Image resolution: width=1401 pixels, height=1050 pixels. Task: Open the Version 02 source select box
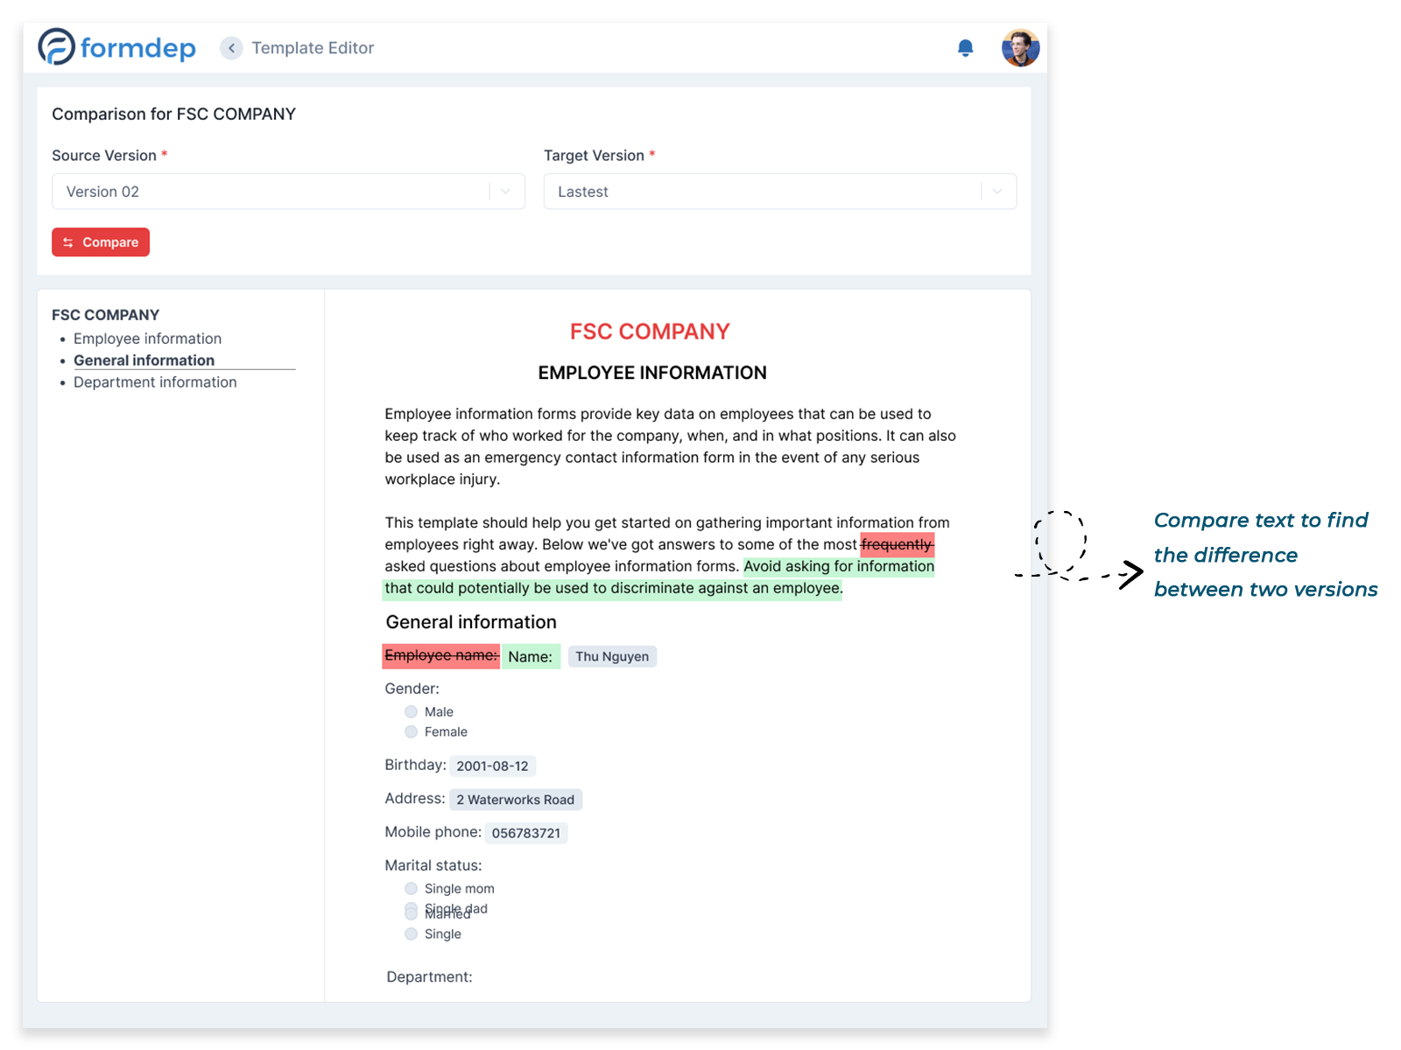(271, 192)
